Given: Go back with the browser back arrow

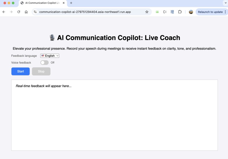Looking at the screenshot, I should (4, 12).
